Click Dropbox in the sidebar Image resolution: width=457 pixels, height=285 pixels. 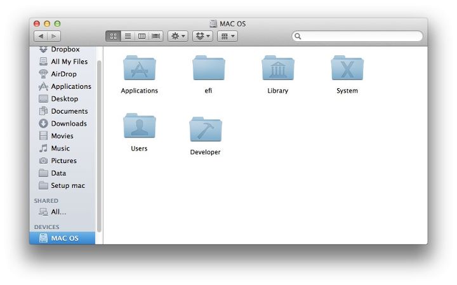(65, 50)
